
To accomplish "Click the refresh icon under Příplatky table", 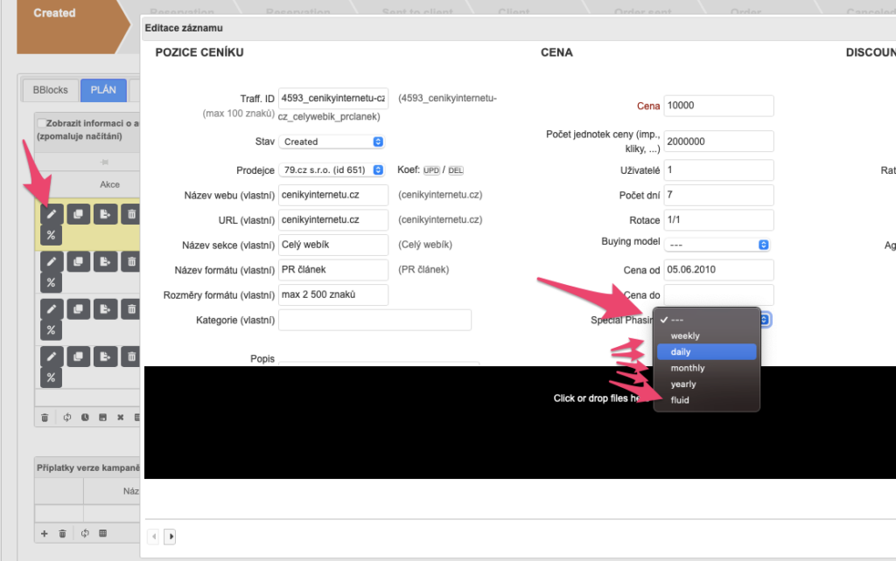I will click(x=85, y=533).
